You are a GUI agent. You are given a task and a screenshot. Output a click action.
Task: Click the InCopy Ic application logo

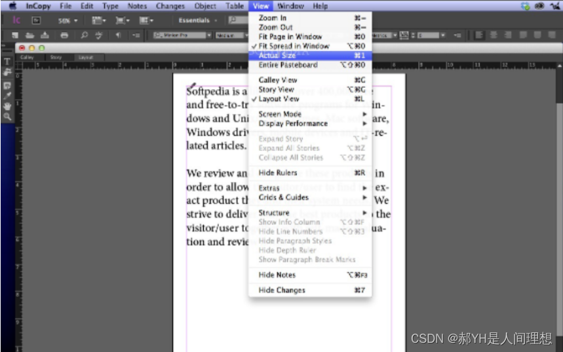click(x=16, y=20)
